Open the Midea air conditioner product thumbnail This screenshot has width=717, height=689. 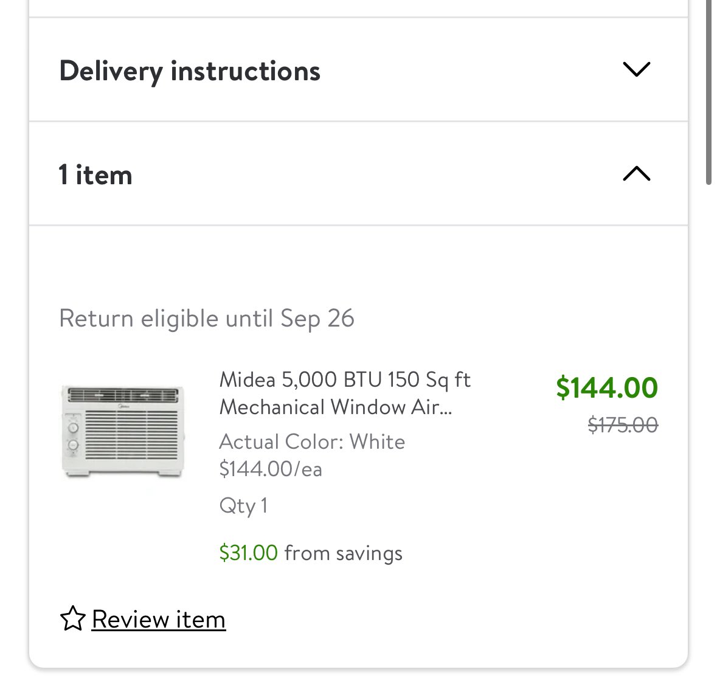pos(123,432)
